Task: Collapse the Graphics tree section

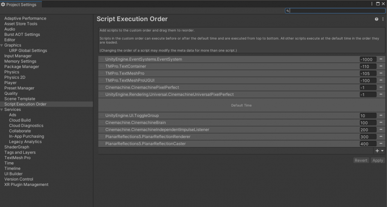Action: point(2,45)
